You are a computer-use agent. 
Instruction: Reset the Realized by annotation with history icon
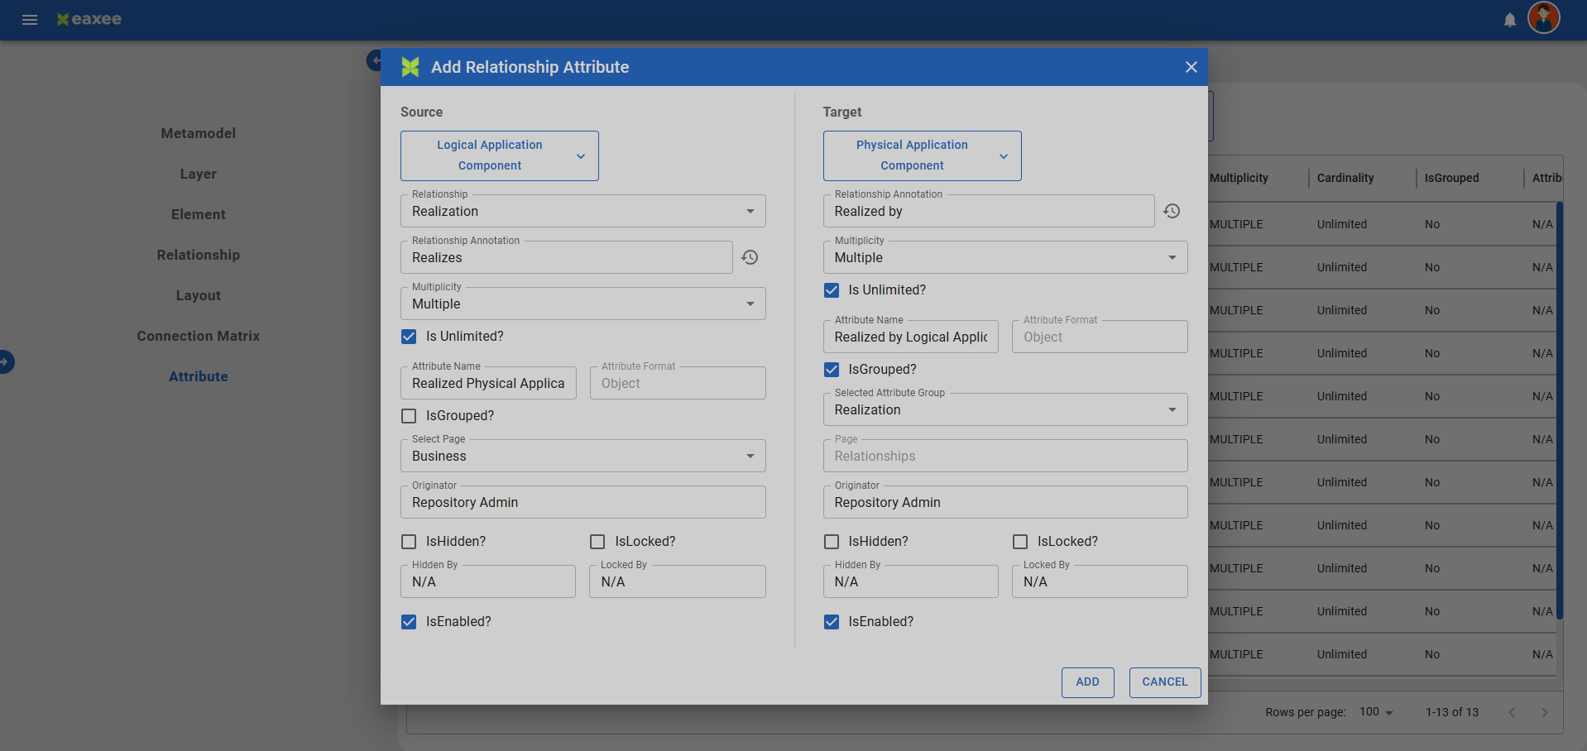coord(1172,211)
